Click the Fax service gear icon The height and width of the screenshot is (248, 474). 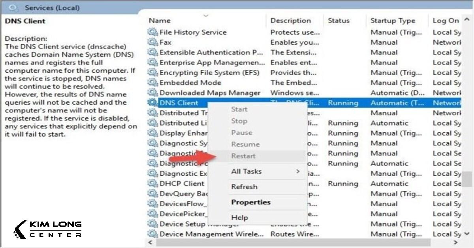pos(152,42)
